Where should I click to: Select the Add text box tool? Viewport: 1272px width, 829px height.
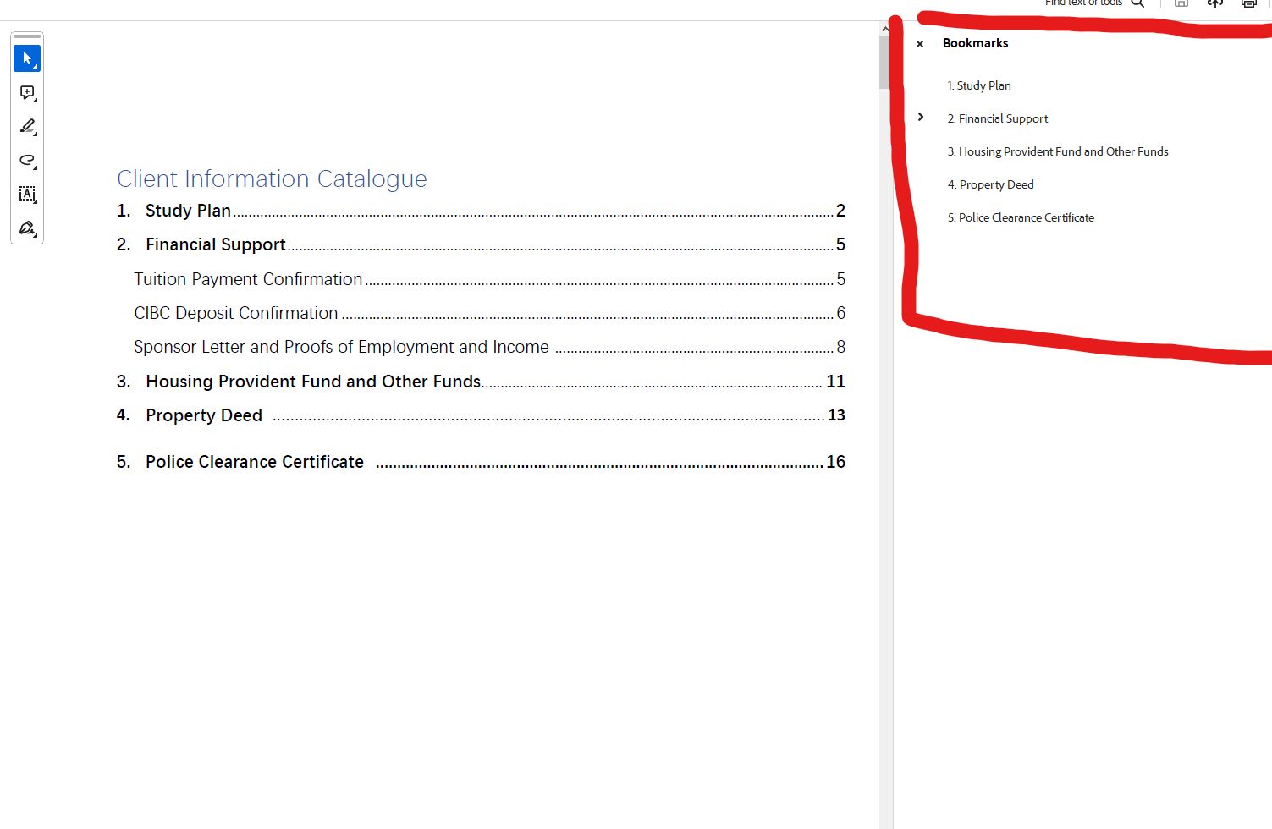click(x=27, y=194)
